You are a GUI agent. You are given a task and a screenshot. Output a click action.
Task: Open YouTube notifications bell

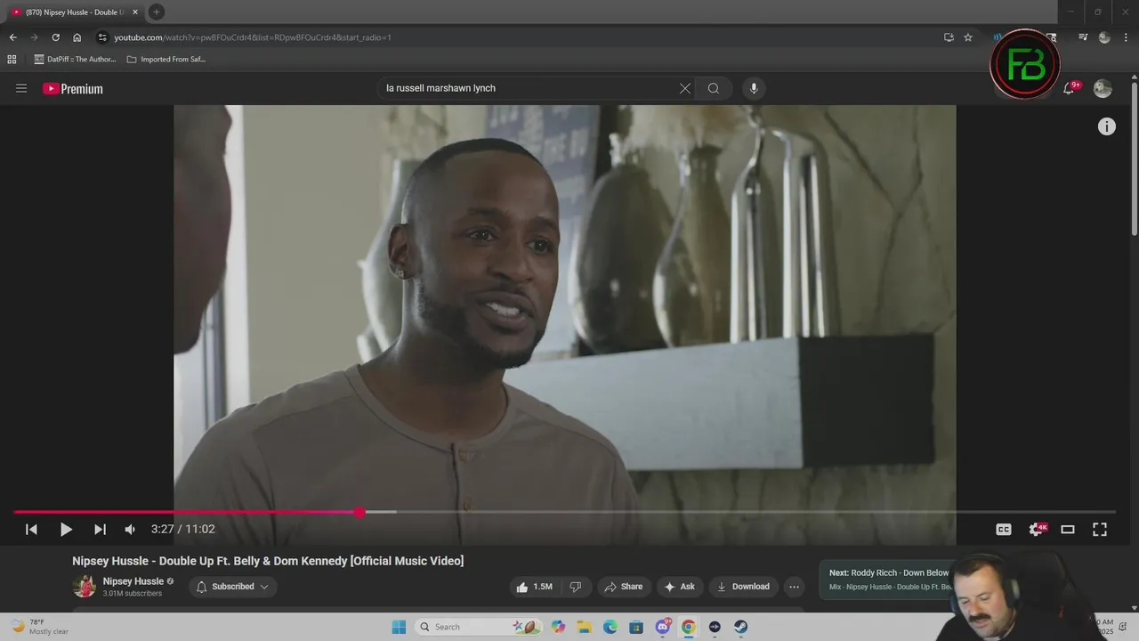[1070, 88]
